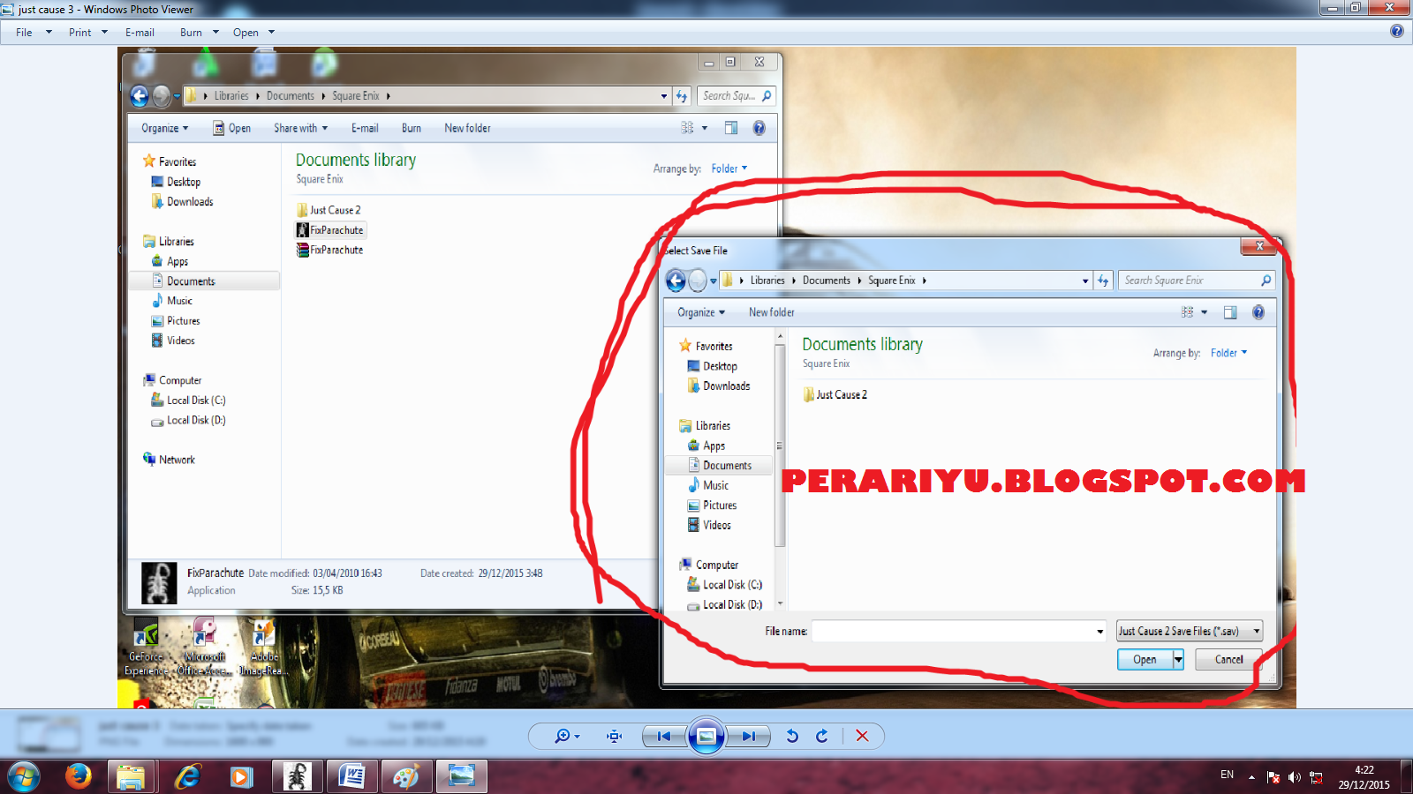Click the volume speaker tray icon
Screen dimensions: 1413x794
pyautogui.click(x=1294, y=776)
